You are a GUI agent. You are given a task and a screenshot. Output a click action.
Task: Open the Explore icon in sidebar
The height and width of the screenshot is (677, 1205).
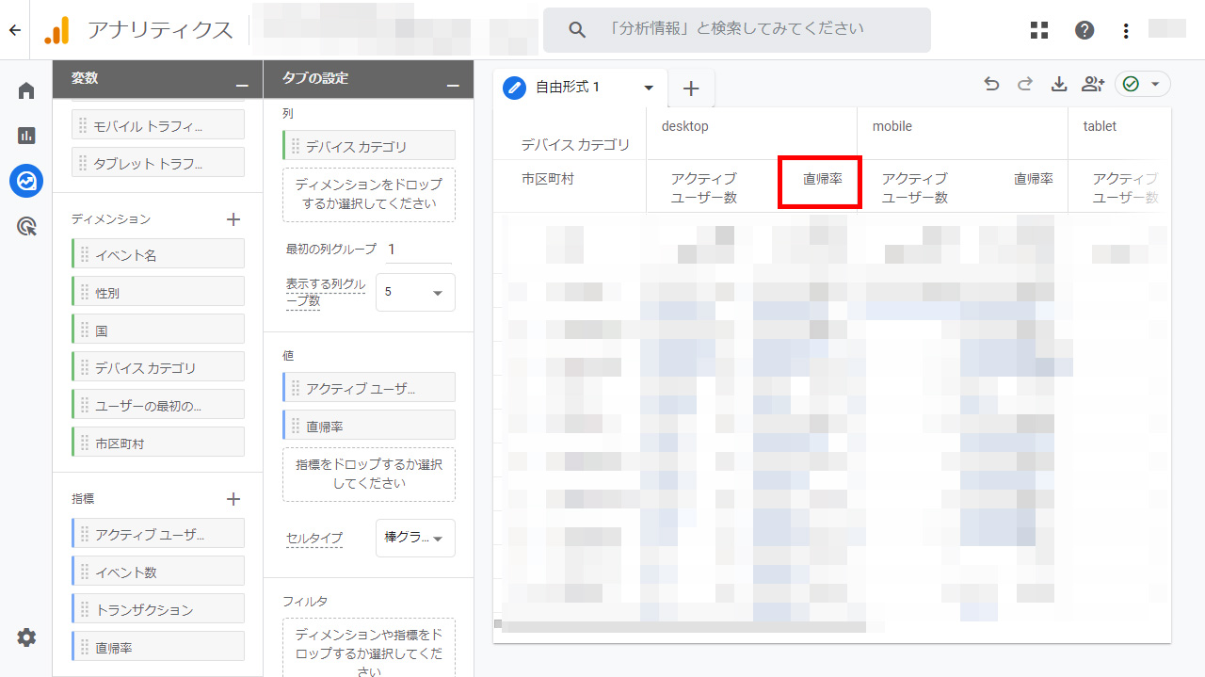(26, 181)
